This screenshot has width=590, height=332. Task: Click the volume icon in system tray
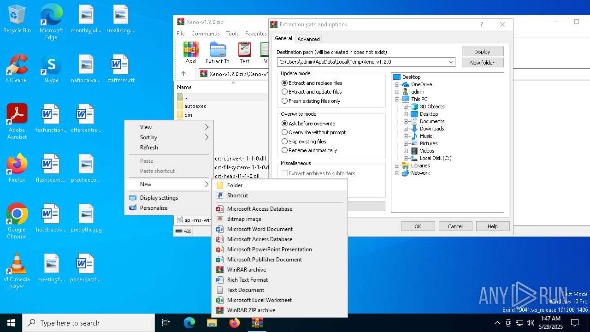[x=531, y=323]
